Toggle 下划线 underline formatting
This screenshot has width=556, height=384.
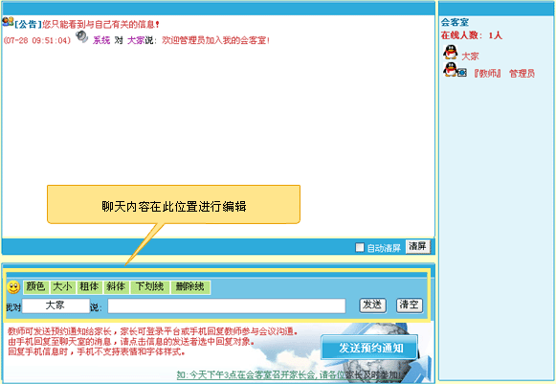coord(149,286)
